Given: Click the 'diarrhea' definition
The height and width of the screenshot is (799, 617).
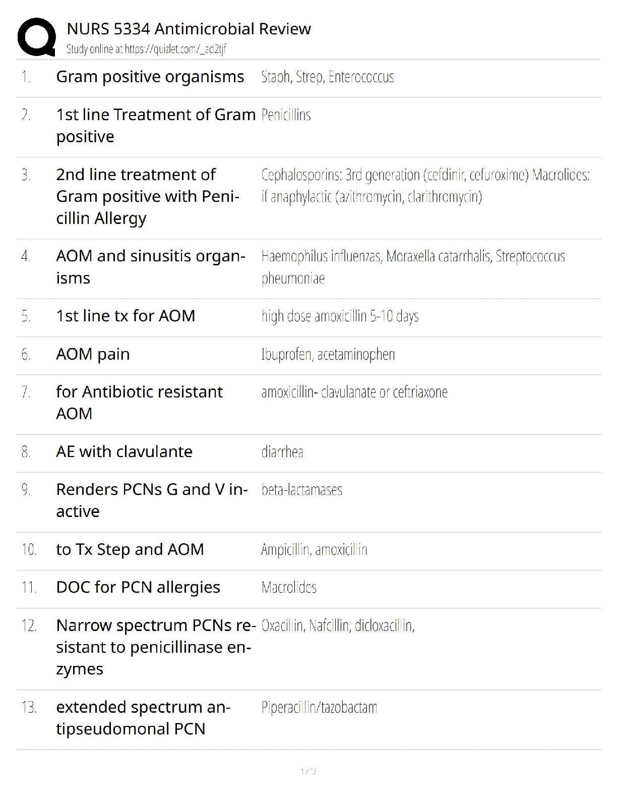Looking at the screenshot, I should point(282,451).
